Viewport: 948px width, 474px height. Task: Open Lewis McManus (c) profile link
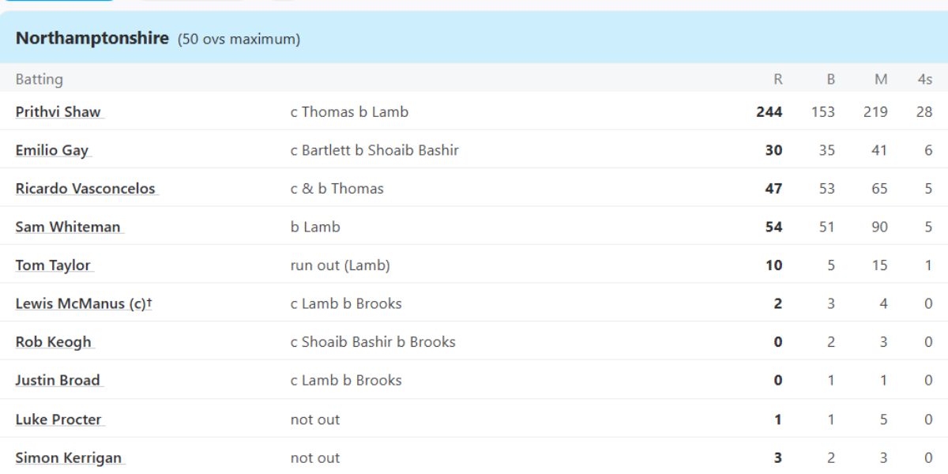84,303
